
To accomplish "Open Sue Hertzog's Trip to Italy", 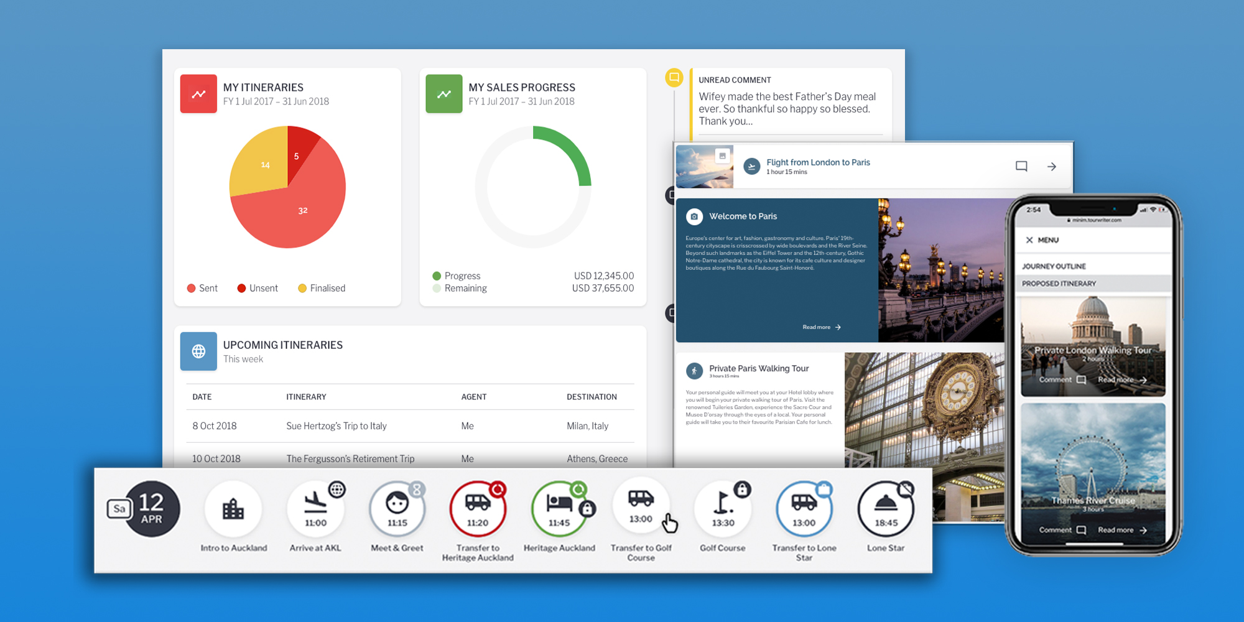I will [336, 426].
